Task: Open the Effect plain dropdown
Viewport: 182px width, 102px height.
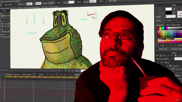Action: (171, 20)
